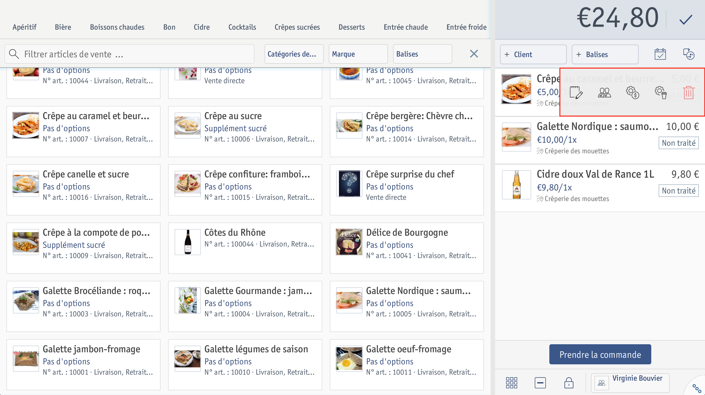Add Galette oeuf-fromage product

(407, 365)
